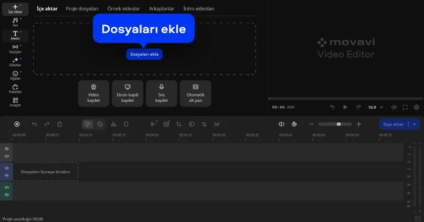Click the crop tool in timeline toolbar
The image size is (424, 222).
[179, 124]
